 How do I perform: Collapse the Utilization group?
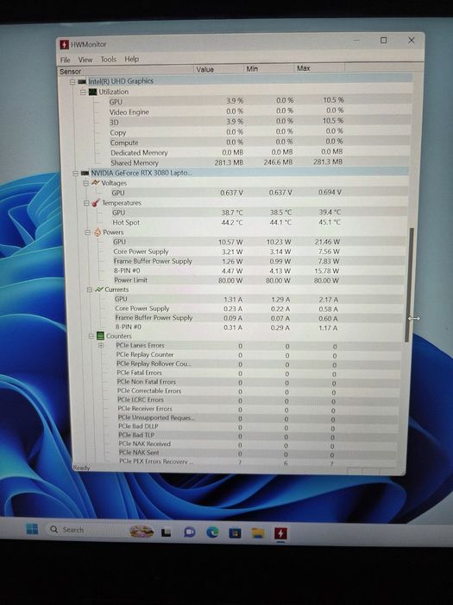[x=83, y=92]
